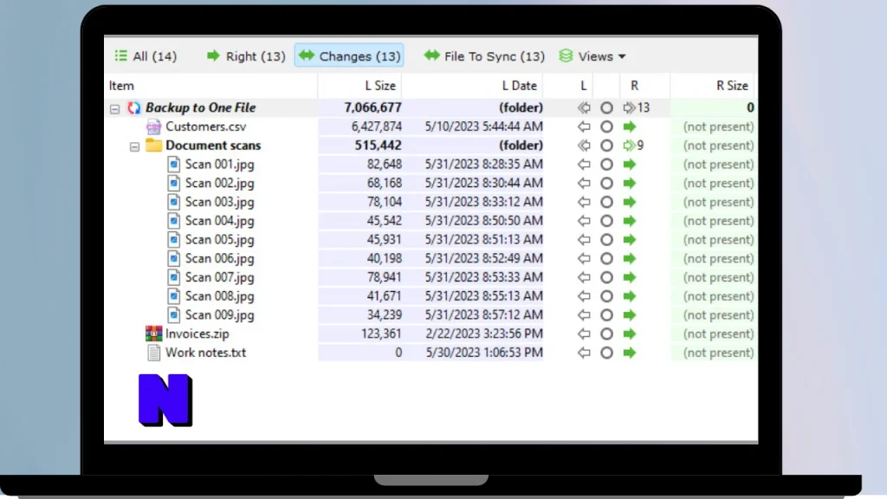Set copy-left arrow for Scan 003.jpg

coord(584,202)
